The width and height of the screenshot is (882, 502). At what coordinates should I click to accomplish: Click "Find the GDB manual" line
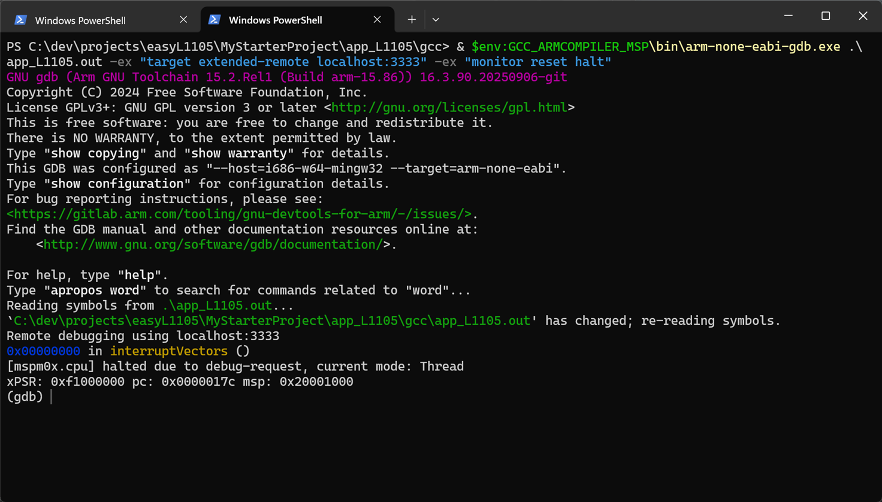coord(243,230)
